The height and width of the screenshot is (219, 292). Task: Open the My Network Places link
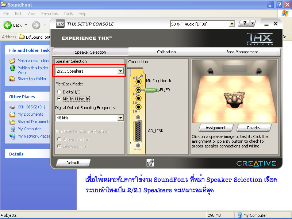pyautogui.click(x=34, y=136)
